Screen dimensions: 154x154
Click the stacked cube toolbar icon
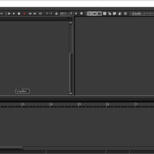120,14
